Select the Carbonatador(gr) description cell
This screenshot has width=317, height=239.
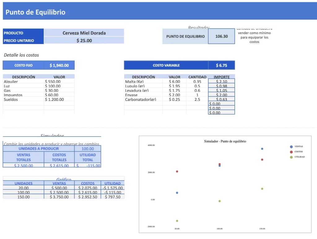tap(143, 99)
